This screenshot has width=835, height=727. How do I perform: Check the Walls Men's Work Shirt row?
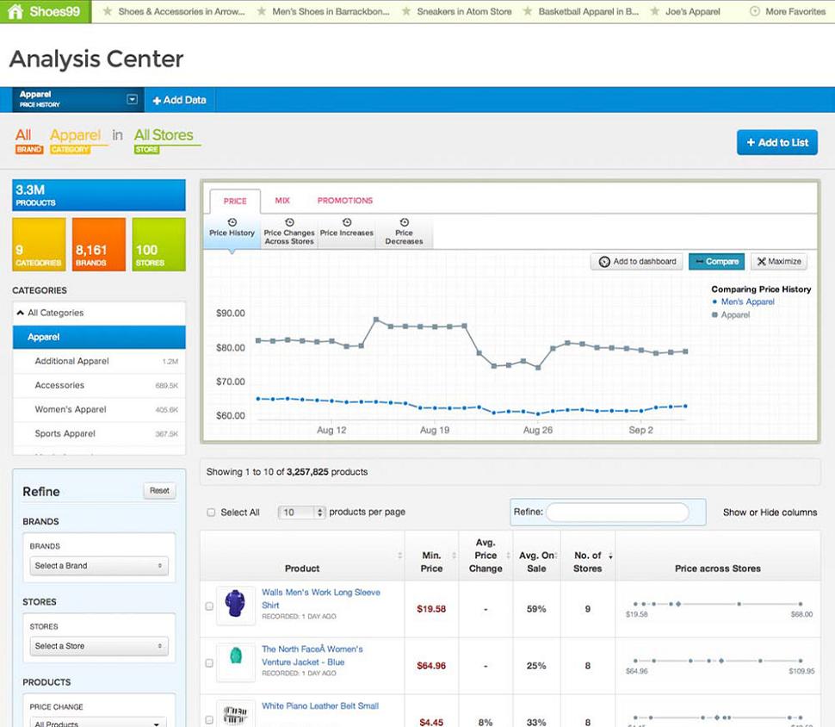209,606
